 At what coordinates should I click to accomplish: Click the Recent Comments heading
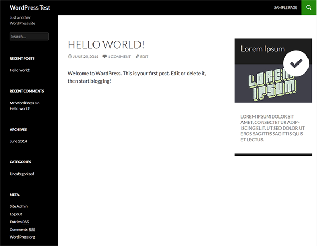pos(27,91)
